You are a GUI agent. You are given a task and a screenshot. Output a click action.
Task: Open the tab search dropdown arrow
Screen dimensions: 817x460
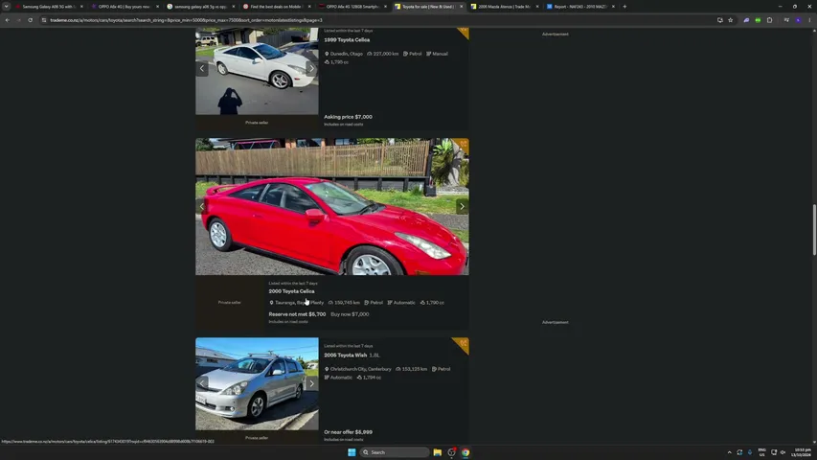[x=7, y=7]
